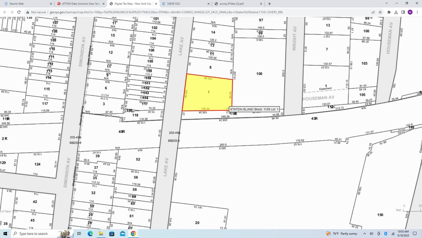This screenshot has height=238, width=422.
Task: Launch the Mail app from taskbar
Action: tap(123, 234)
